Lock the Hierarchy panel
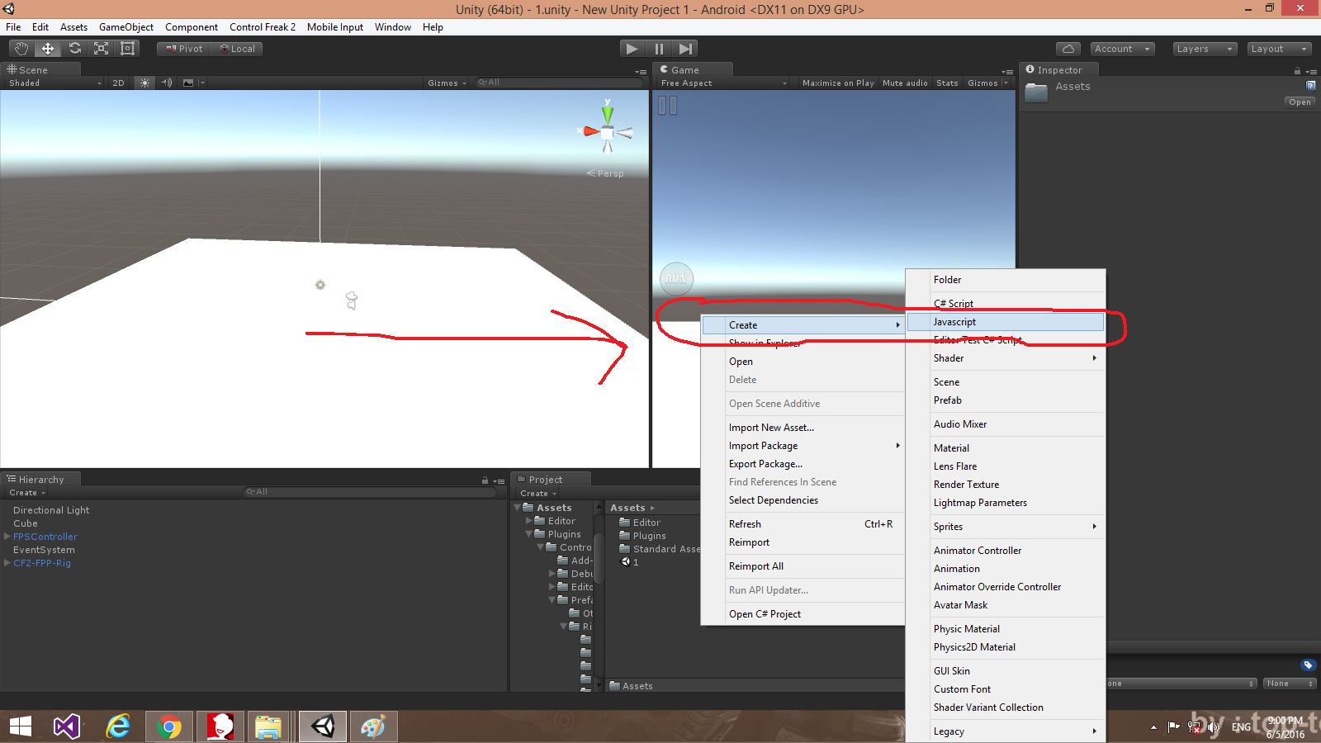This screenshot has height=743, width=1321. point(485,480)
